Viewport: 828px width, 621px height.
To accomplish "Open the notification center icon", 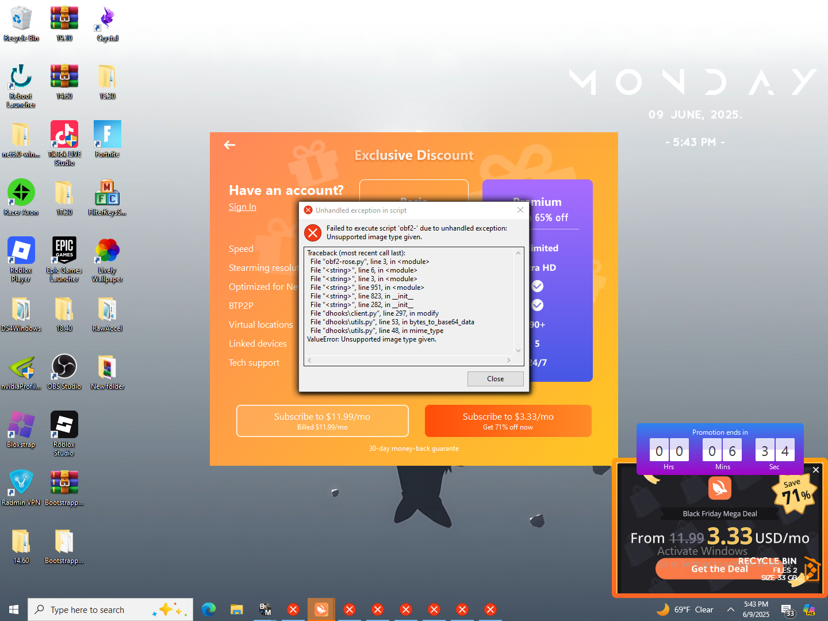I will click(x=787, y=610).
